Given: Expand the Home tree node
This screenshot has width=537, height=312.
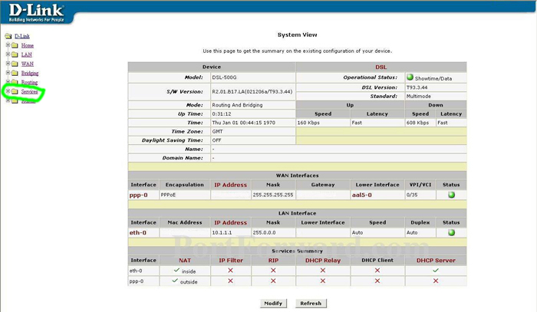Looking at the screenshot, I should tap(8, 44).
